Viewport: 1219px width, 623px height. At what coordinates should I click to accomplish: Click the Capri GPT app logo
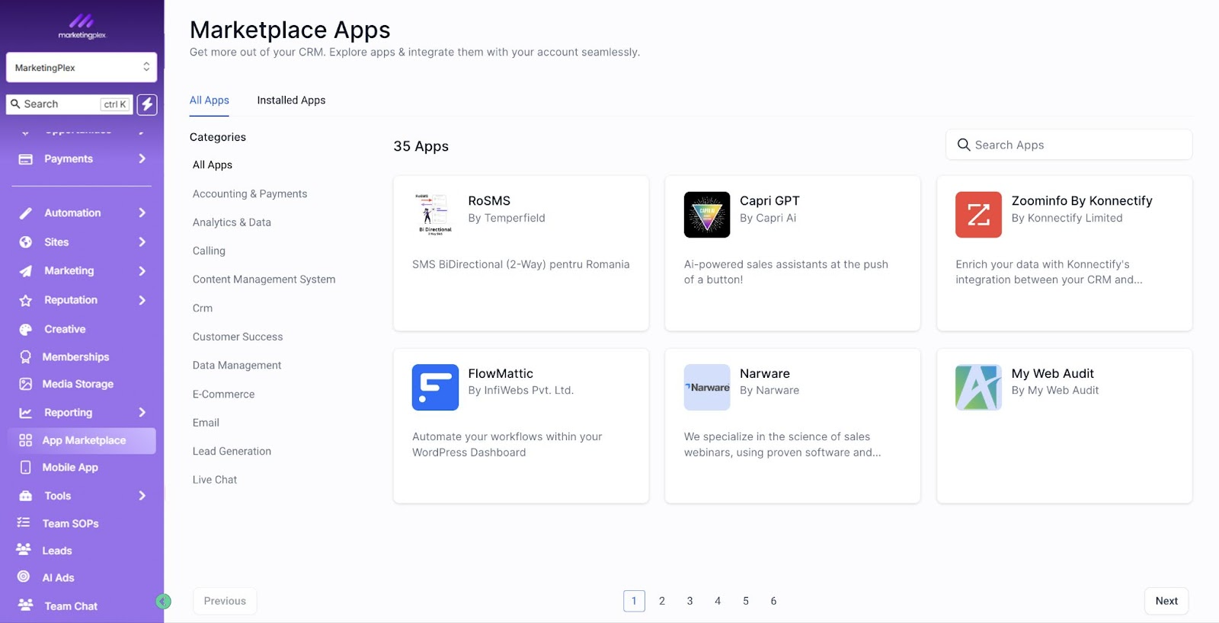tap(707, 215)
